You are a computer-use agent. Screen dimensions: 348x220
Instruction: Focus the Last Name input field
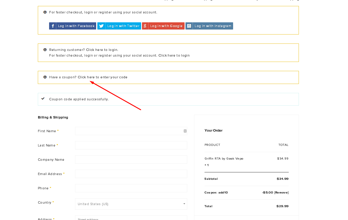point(131,145)
